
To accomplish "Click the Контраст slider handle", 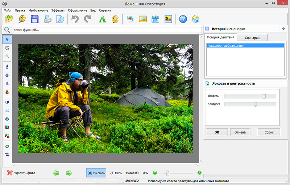I will [x=256, y=104].
